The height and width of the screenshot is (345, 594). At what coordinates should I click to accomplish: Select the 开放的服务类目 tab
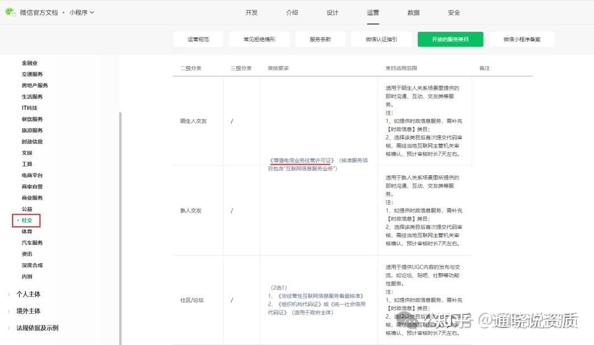[x=450, y=40]
